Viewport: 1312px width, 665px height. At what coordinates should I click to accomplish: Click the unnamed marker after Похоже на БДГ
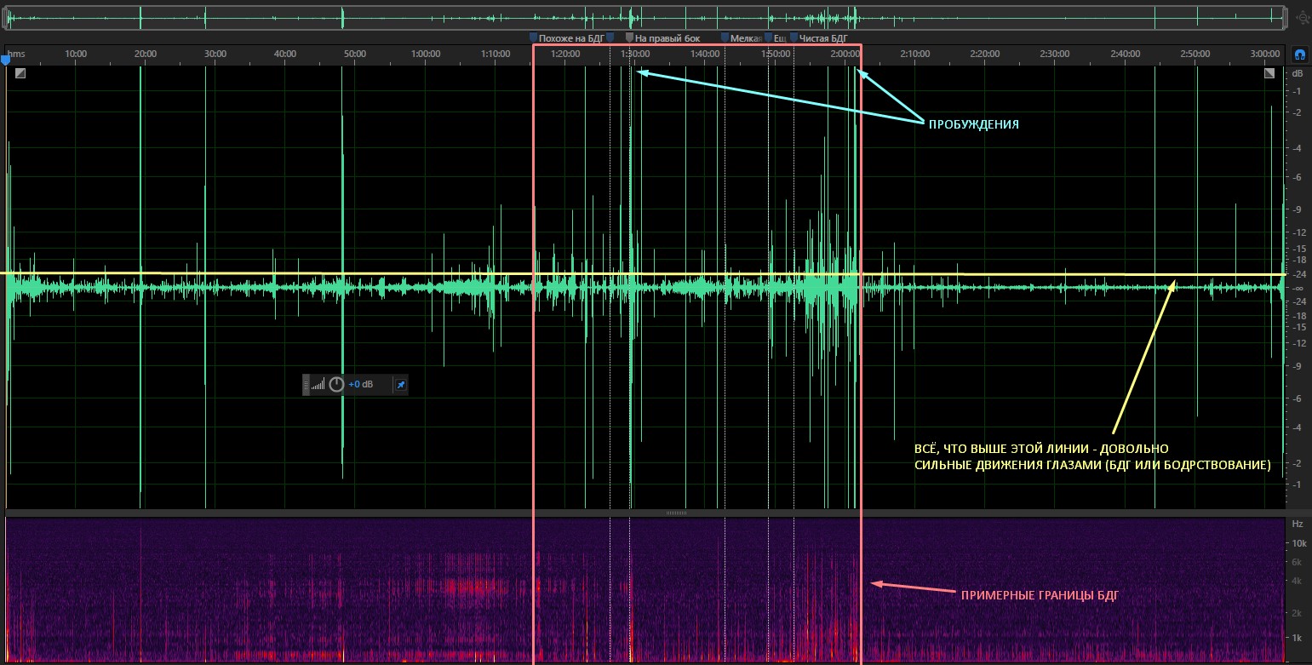click(x=610, y=38)
